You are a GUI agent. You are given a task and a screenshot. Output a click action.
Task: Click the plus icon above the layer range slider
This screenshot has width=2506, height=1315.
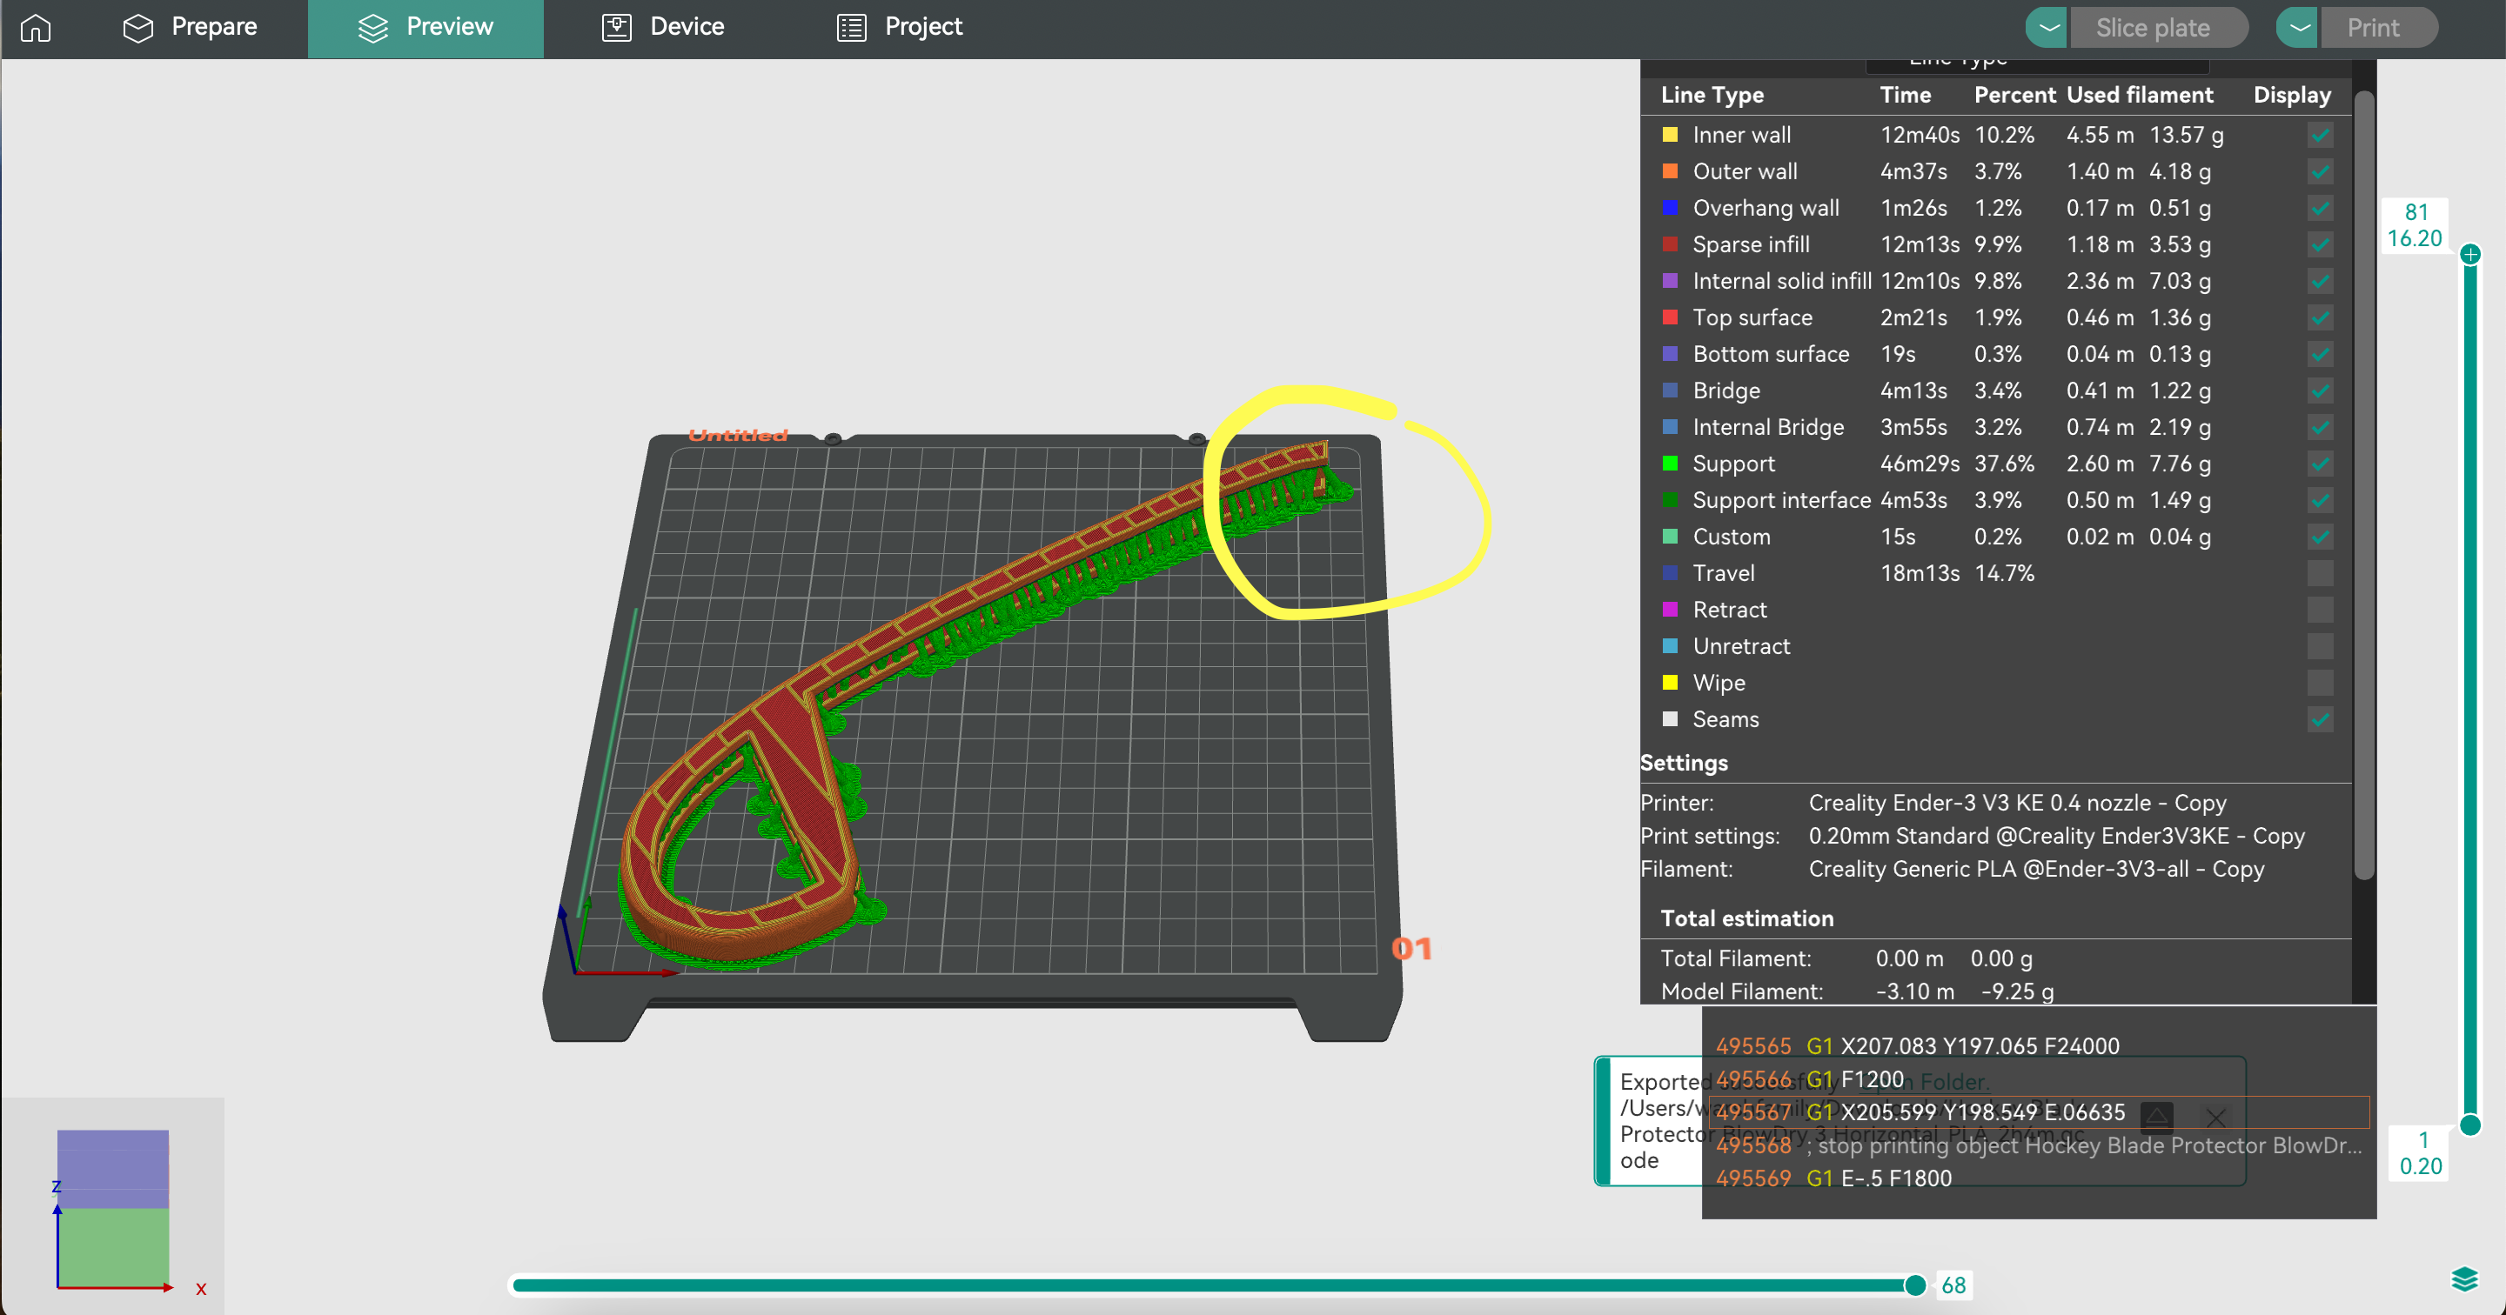tap(2471, 255)
